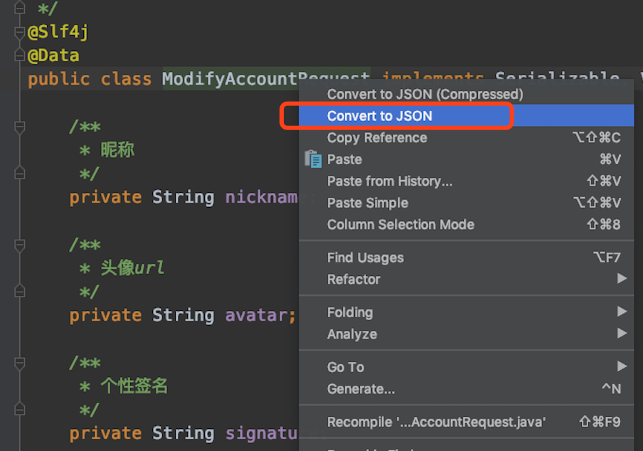Expand the Analyze submenu arrow
Image resolution: width=643 pixels, height=451 pixels.
622,334
